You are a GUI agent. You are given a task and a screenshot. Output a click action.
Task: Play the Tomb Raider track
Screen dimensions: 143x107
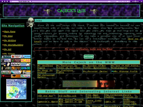pyautogui.click(x=5, y=1)
